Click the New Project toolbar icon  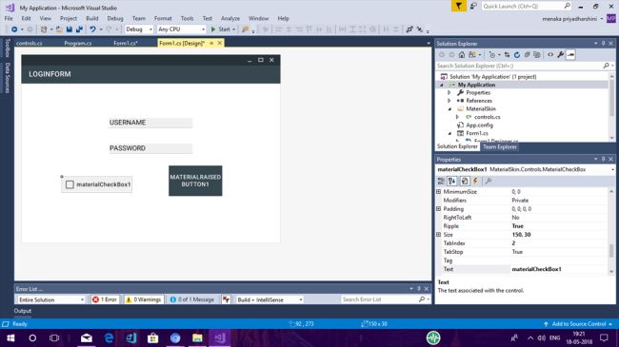[44, 29]
